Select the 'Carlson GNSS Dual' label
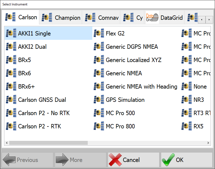The image size is (215, 169). click(42, 100)
